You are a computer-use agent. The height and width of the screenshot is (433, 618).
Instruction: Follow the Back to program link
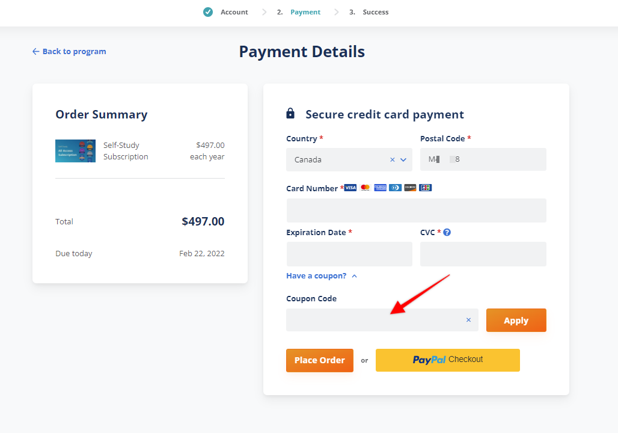pos(69,51)
